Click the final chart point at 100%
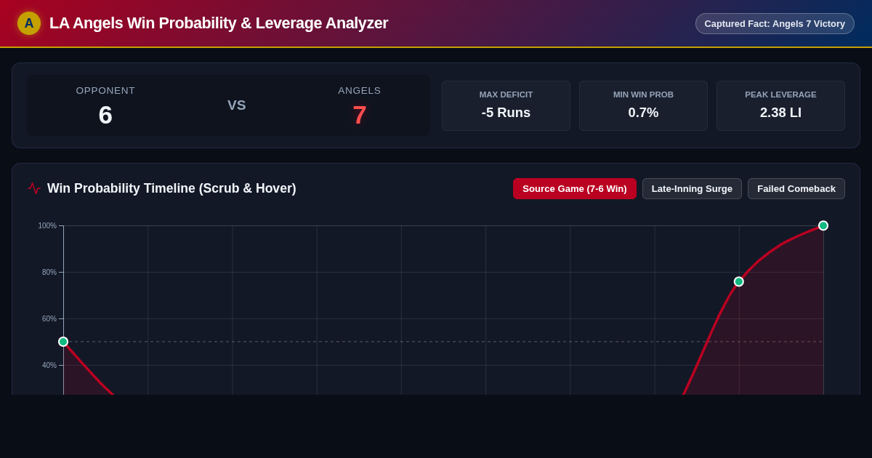Viewport: 872px width, 458px height. pos(823,225)
